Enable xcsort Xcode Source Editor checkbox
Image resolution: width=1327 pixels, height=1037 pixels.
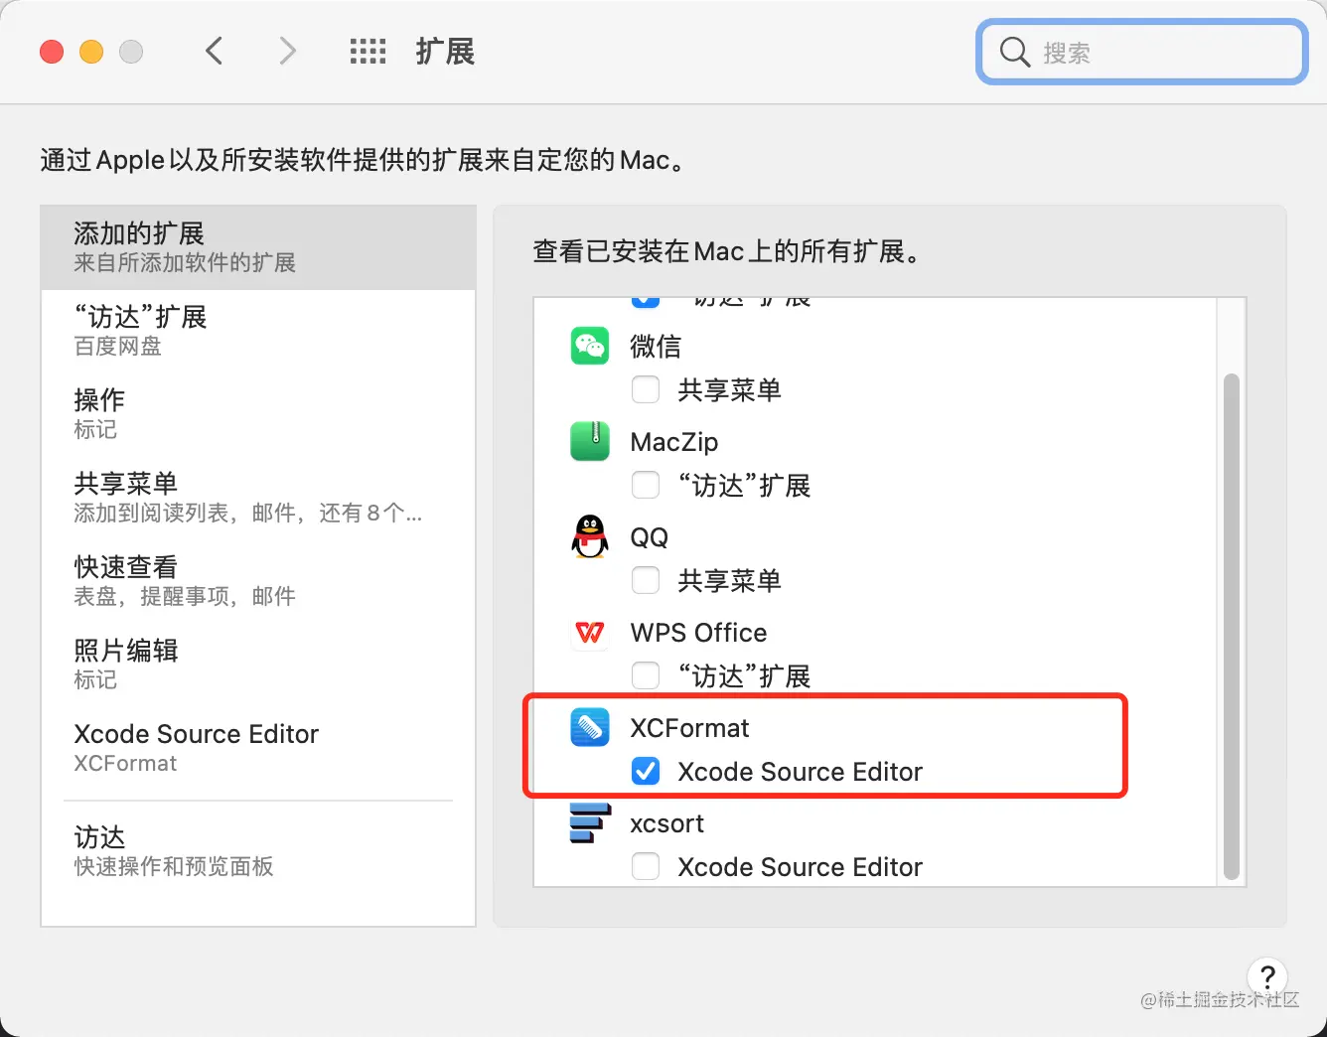(646, 866)
